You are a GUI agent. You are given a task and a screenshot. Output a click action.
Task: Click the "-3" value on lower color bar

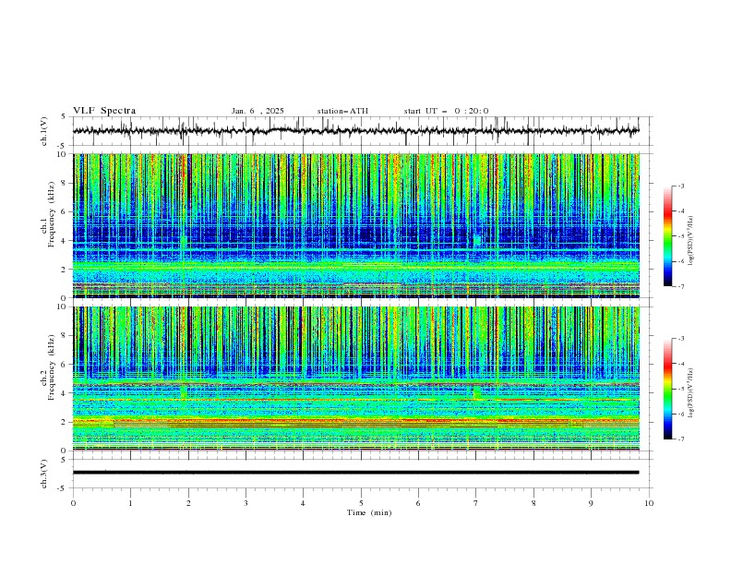680,339
